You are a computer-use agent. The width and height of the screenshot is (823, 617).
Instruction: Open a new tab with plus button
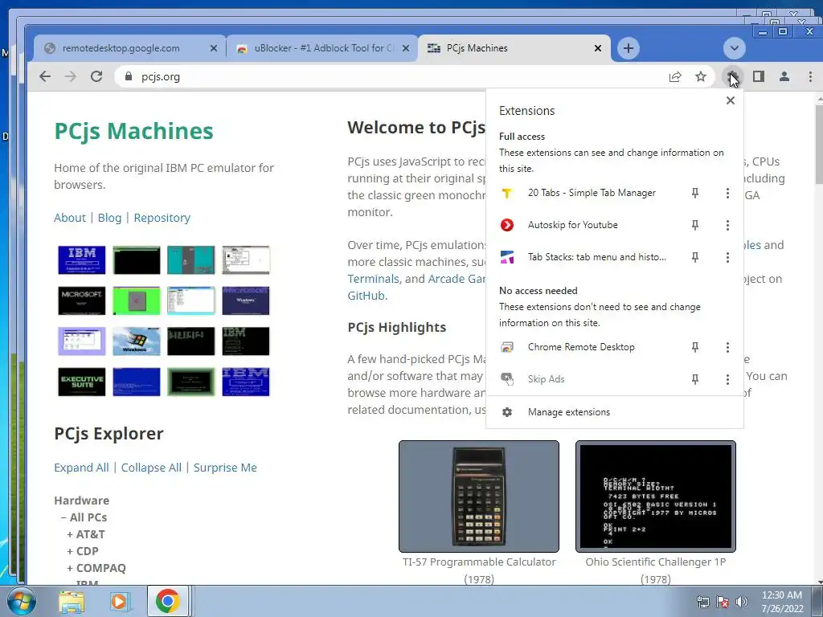point(629,48)
